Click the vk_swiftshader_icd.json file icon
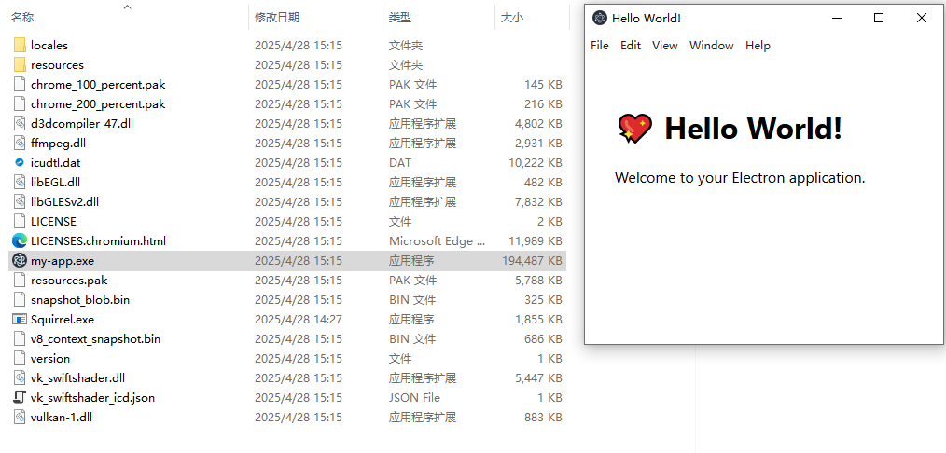 pyautogui.click(x=20, y=398)
